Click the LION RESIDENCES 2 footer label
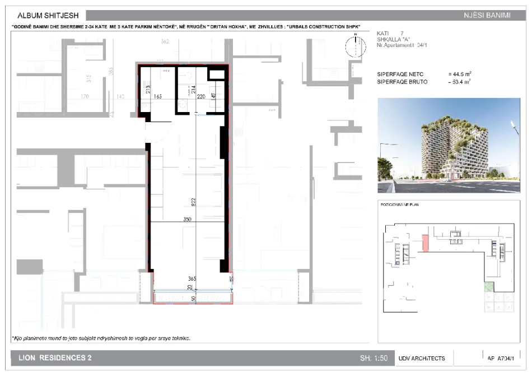 coord(55,358)
